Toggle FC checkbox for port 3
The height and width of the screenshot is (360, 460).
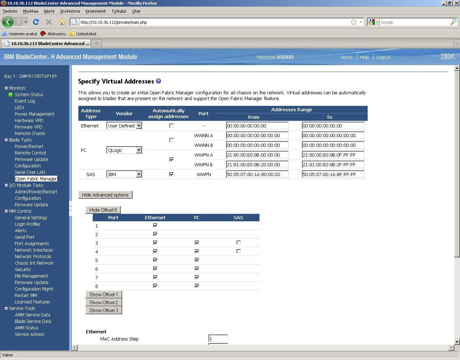(197, 243)
